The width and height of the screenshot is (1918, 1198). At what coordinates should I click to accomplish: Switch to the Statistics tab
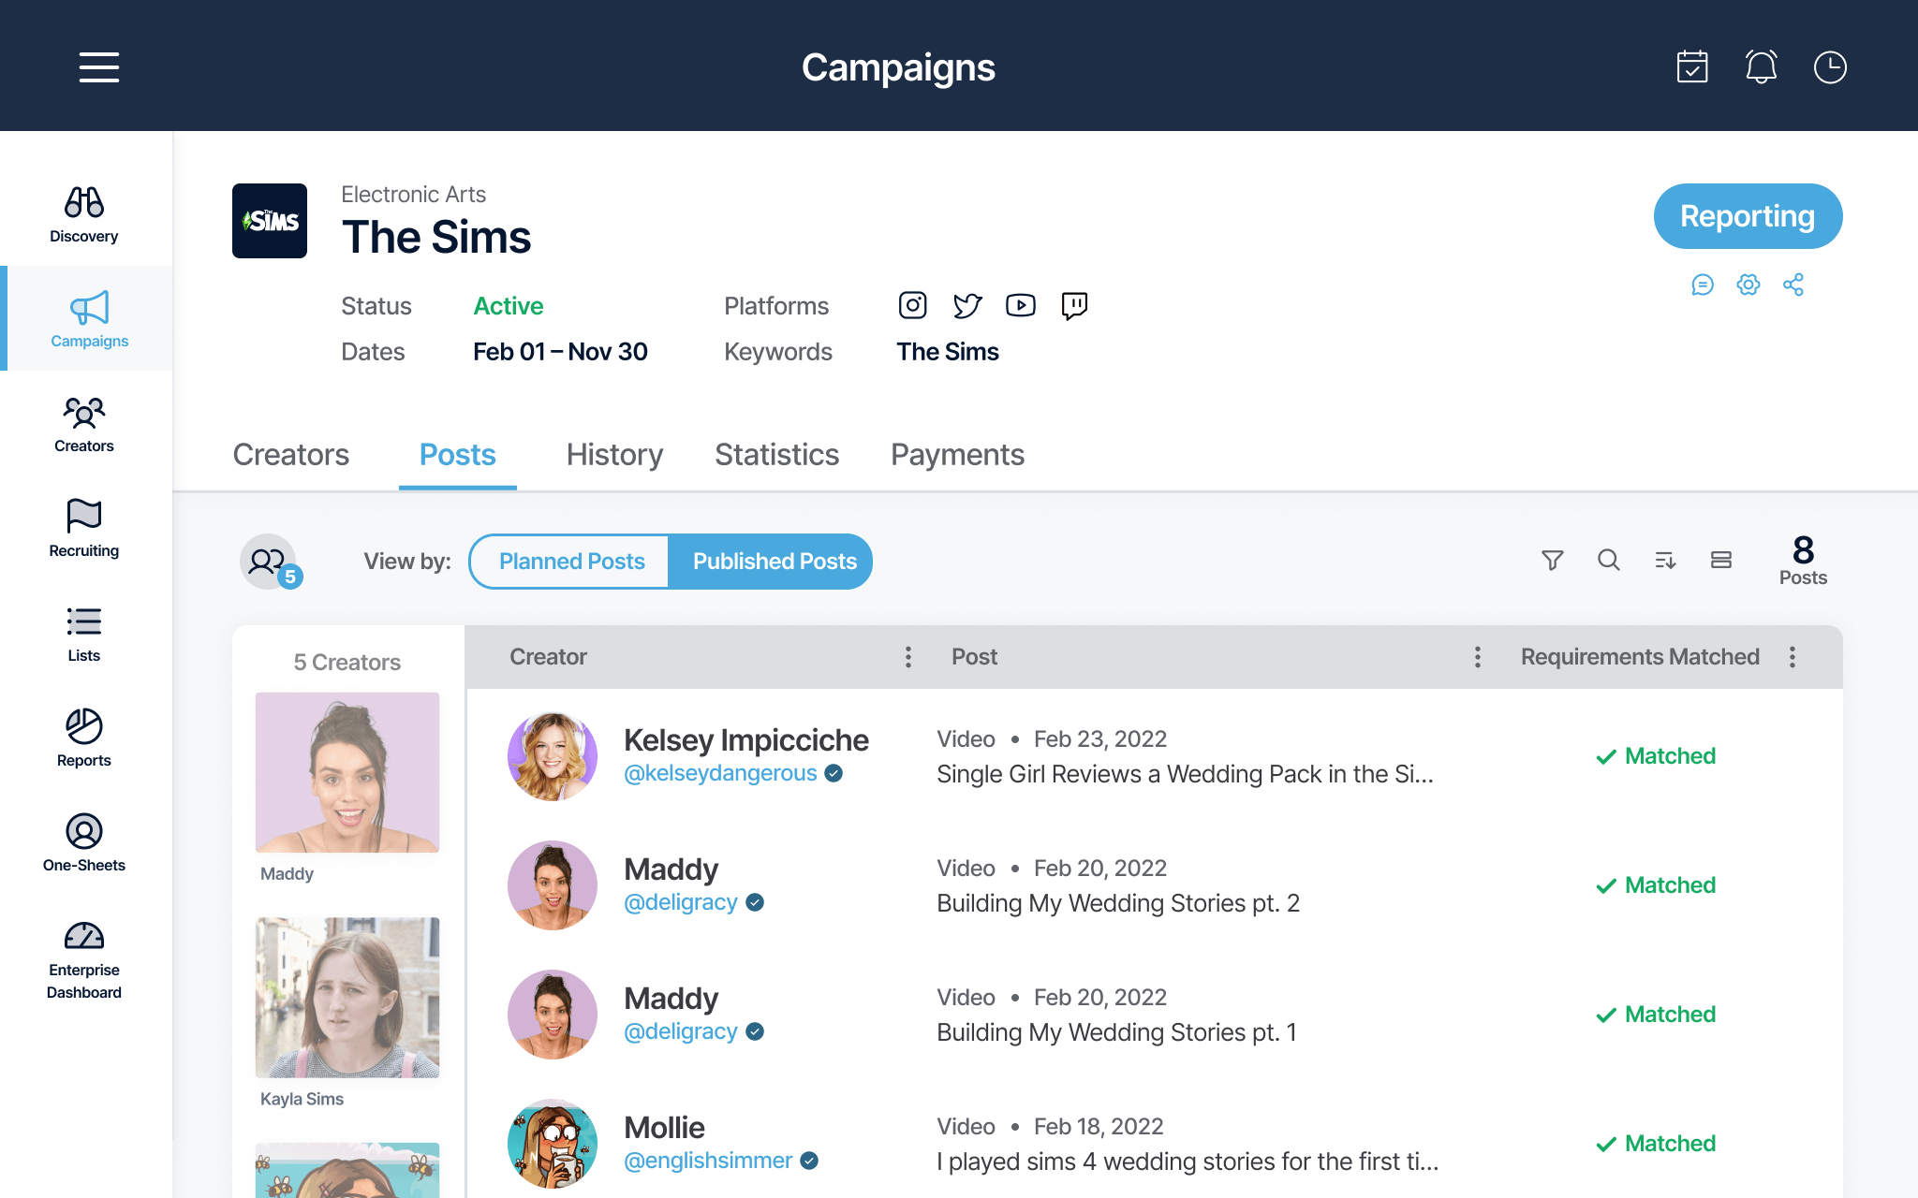777,455
